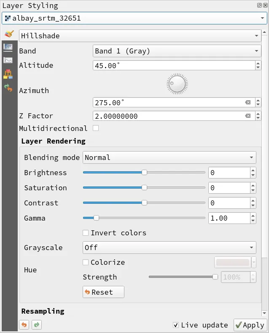Click the Gamma slider handle

96,218
